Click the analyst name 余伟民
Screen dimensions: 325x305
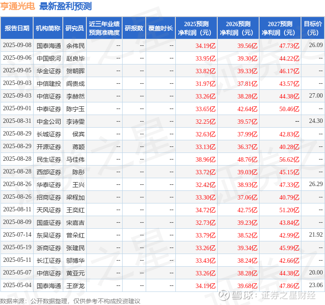click(75, 46)
